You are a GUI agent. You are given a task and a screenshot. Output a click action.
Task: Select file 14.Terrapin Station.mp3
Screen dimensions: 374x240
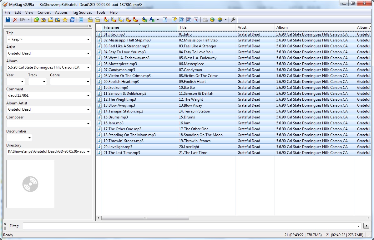click(123, 111)
